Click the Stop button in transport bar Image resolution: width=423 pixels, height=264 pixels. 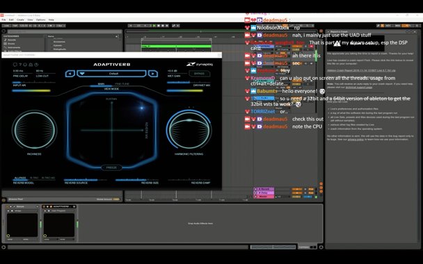159,26
